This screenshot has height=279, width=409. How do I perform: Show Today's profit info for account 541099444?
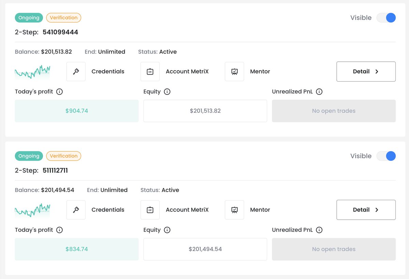click(59, 92)
